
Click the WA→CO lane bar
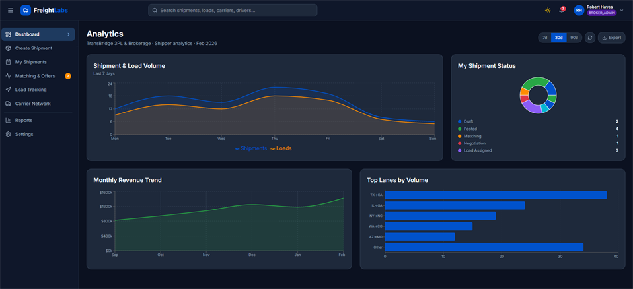point(429,226)
